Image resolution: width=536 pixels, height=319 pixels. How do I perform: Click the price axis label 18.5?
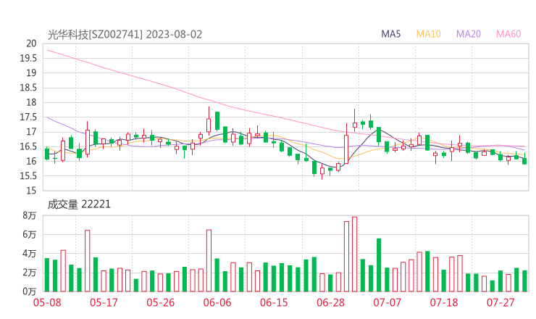[x=28, y=88]
